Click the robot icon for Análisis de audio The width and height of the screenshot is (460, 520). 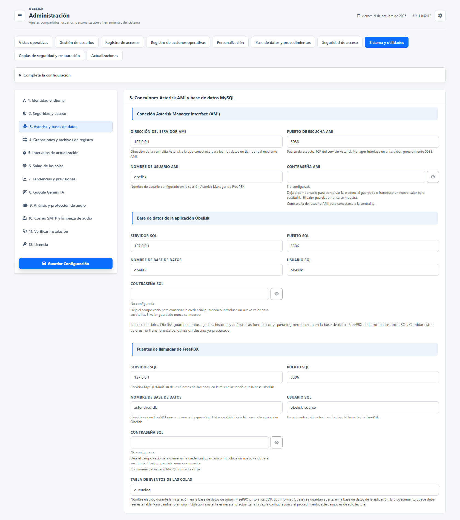[25, 205]
